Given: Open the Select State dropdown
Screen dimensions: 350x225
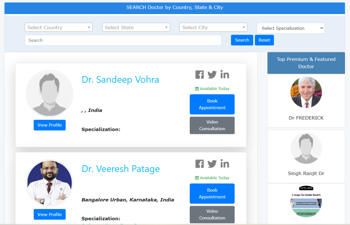Looking at the screenshot, I should [136, 27].
